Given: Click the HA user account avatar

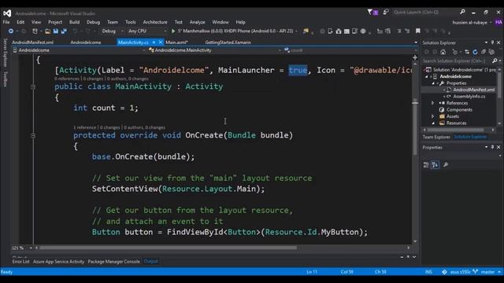Looking at the screenshot, I should pos(498,22).
